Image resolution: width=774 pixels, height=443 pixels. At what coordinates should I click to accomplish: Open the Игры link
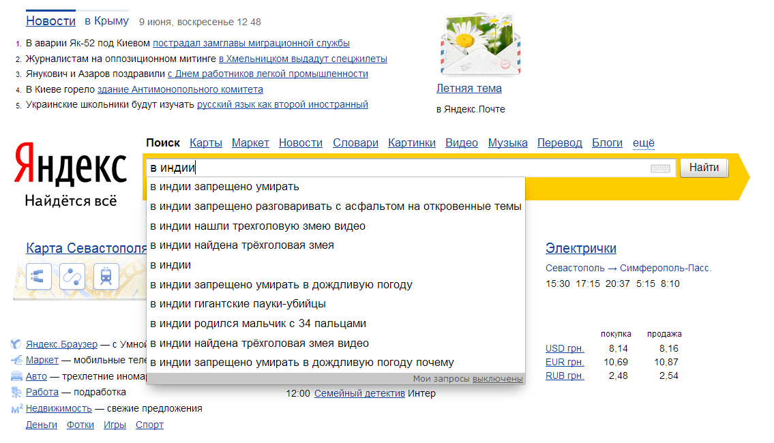pos(115,425)
